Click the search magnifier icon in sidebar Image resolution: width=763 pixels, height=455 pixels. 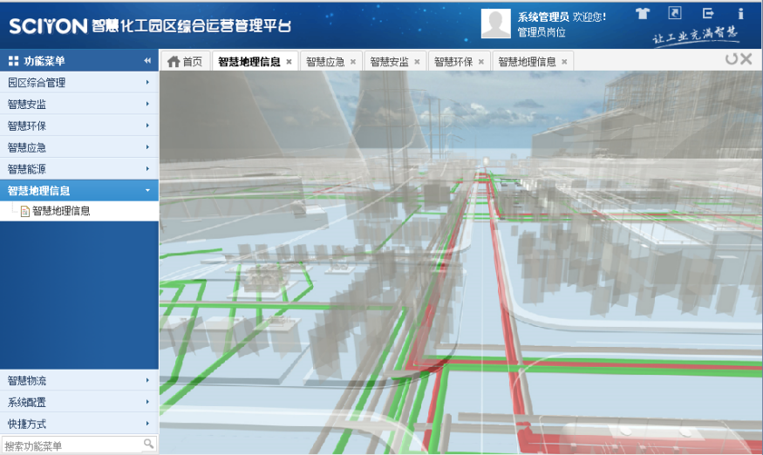148,445
